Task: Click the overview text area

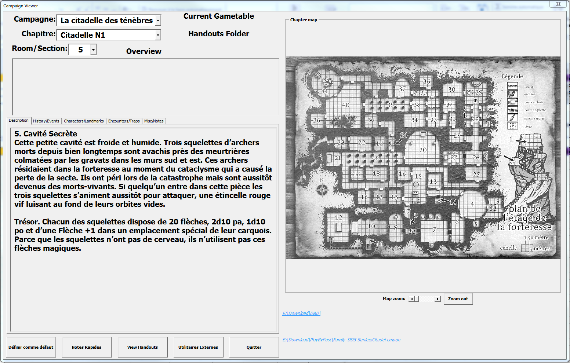Action: click(x=145, y=87)
